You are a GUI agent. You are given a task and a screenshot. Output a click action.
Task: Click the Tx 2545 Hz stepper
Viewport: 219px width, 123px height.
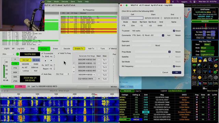(54, 56)
